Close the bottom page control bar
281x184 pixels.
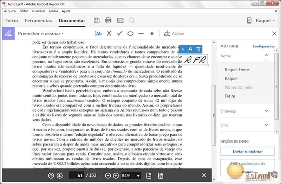(204, 175)
